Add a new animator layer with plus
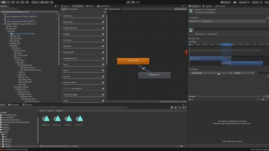This screenshot has width=269, height=151. [x=105, y=12]
